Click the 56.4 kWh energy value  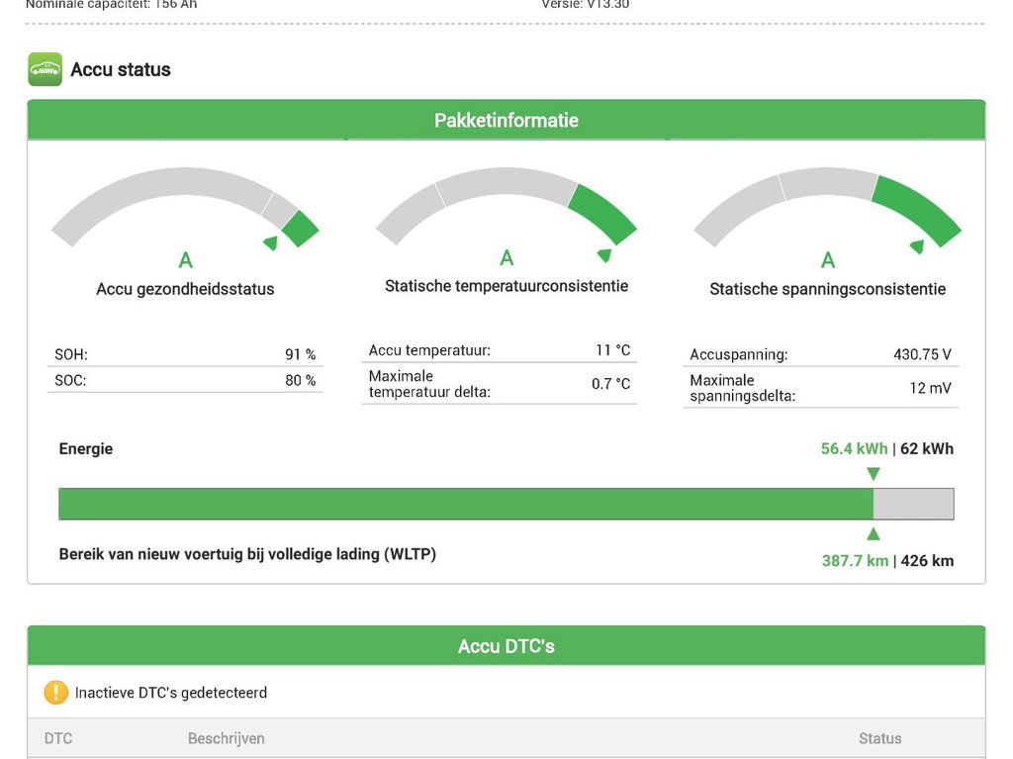[x=854, y=449]
